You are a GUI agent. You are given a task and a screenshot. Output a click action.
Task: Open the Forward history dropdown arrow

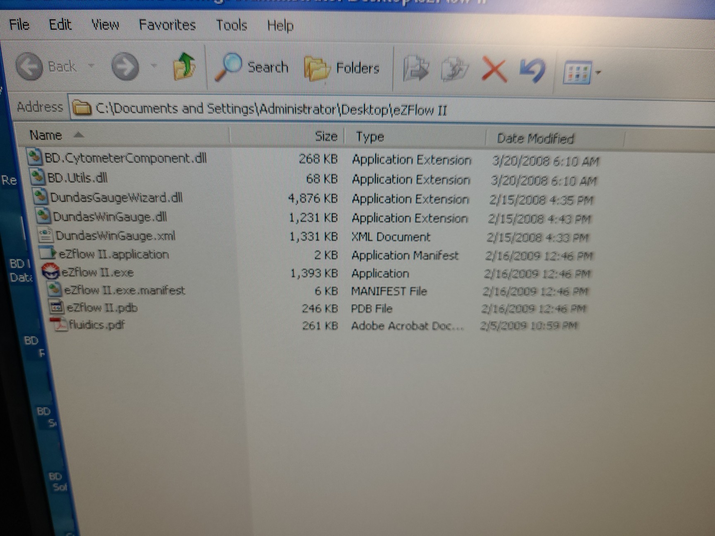(154, 66)
